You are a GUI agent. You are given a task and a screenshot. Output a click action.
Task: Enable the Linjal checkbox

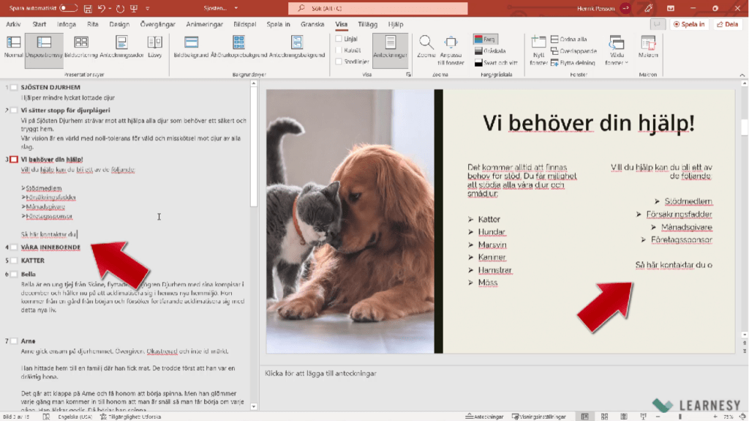(x=339, y=38)
